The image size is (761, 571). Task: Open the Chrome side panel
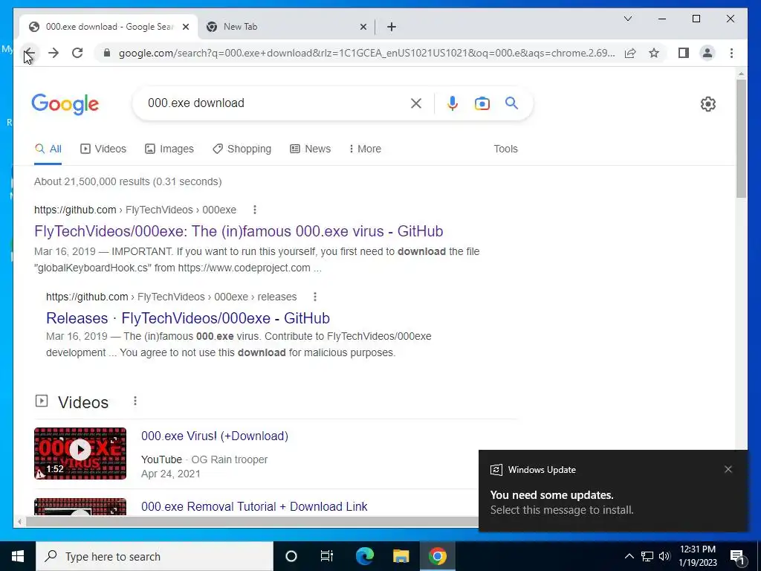tap(684, 53)
